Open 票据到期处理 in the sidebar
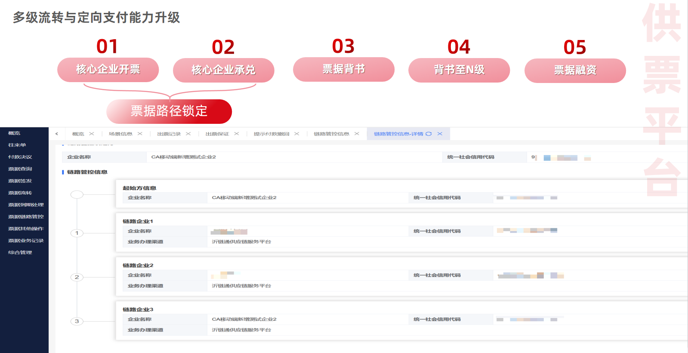Screen dimensions: 688x353 pyautogui.click(x=26, y=205)
